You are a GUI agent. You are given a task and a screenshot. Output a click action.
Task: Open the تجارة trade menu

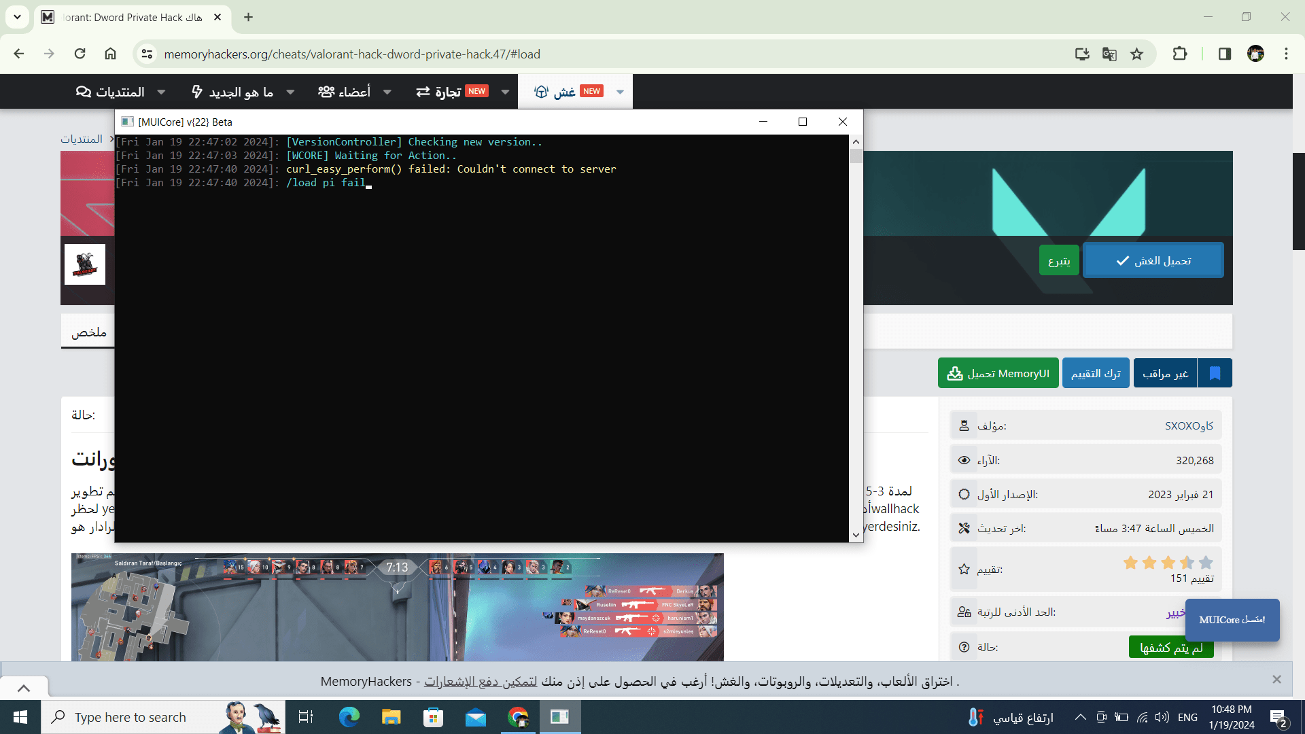[x=451, y=92]
